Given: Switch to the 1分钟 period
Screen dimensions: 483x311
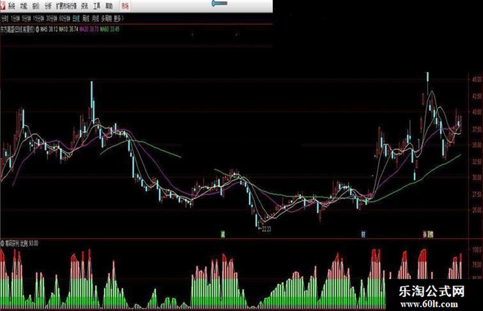Looking at the screenshot, I should (x=15, y=18).
